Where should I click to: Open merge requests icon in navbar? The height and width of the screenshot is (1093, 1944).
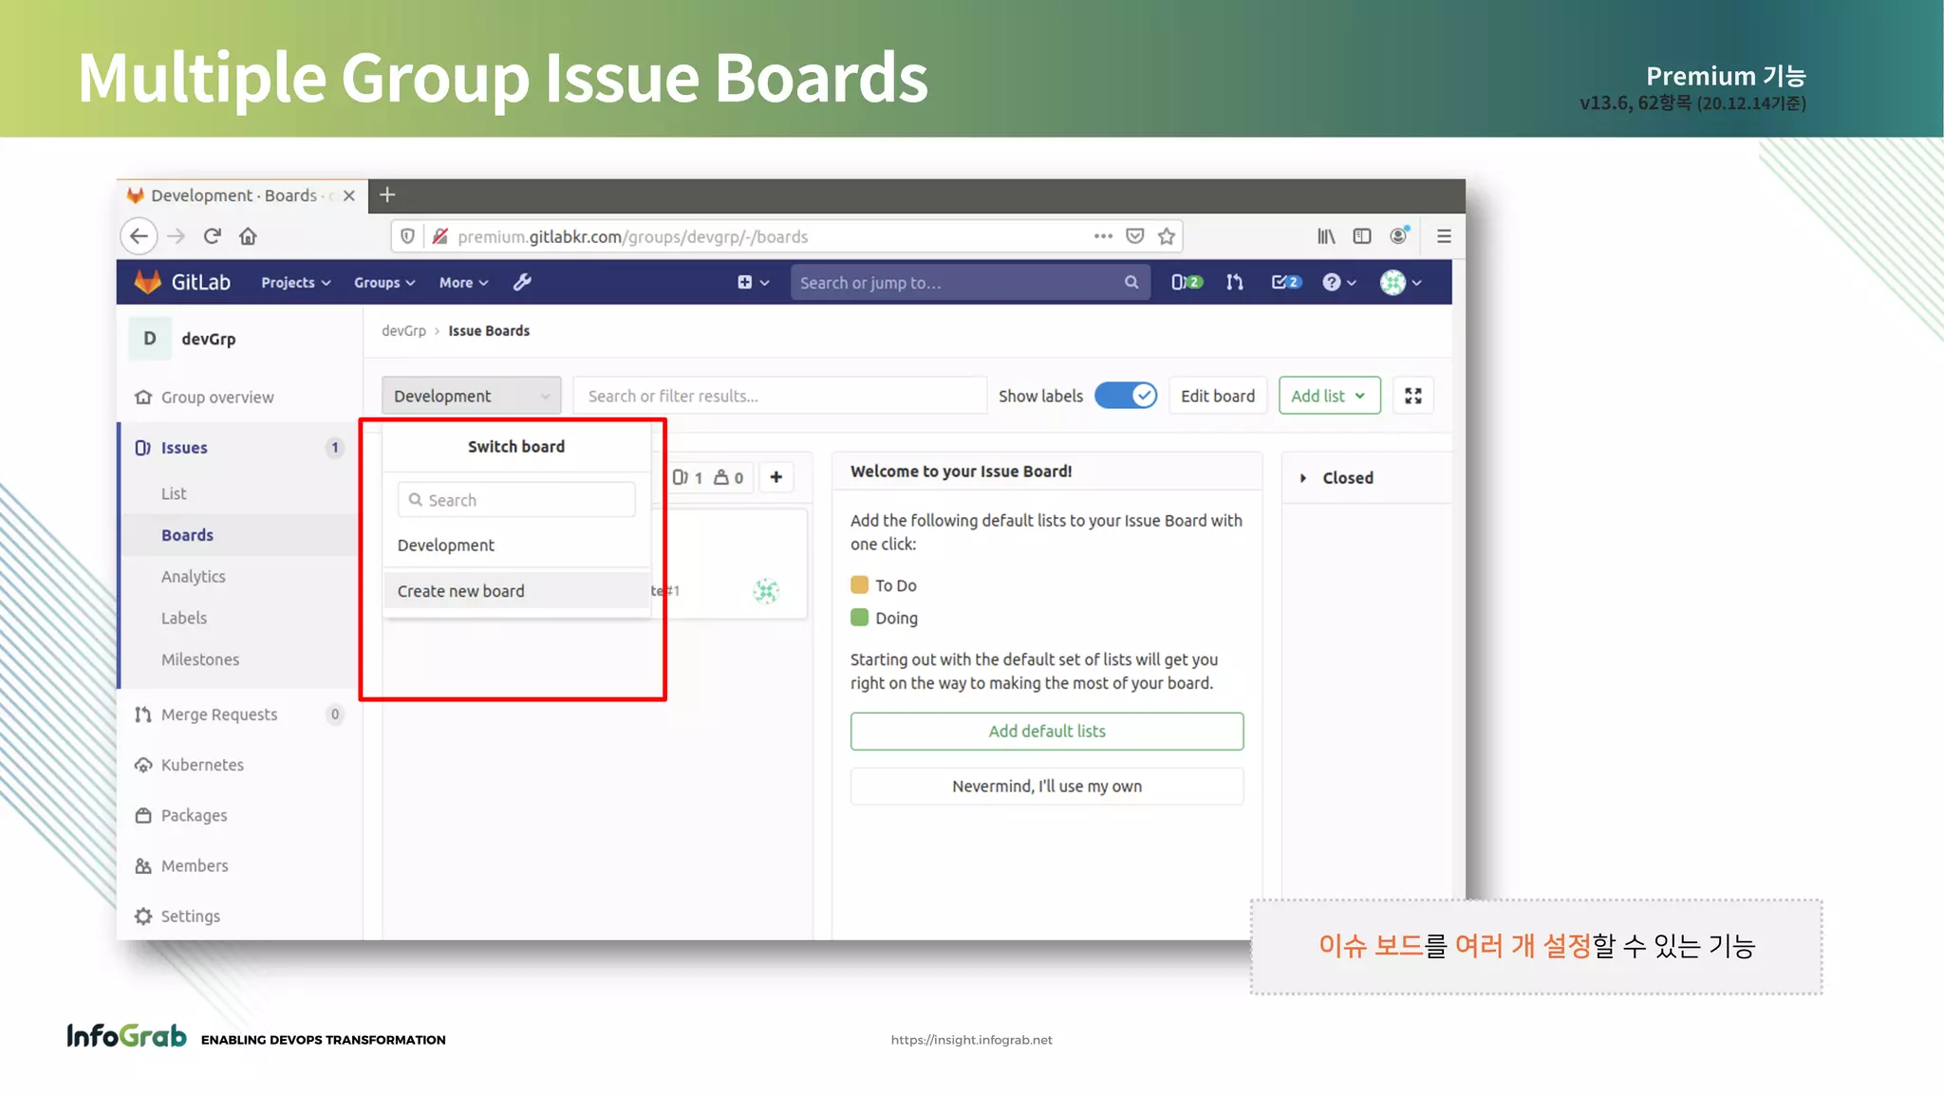tap(1235, 283)
